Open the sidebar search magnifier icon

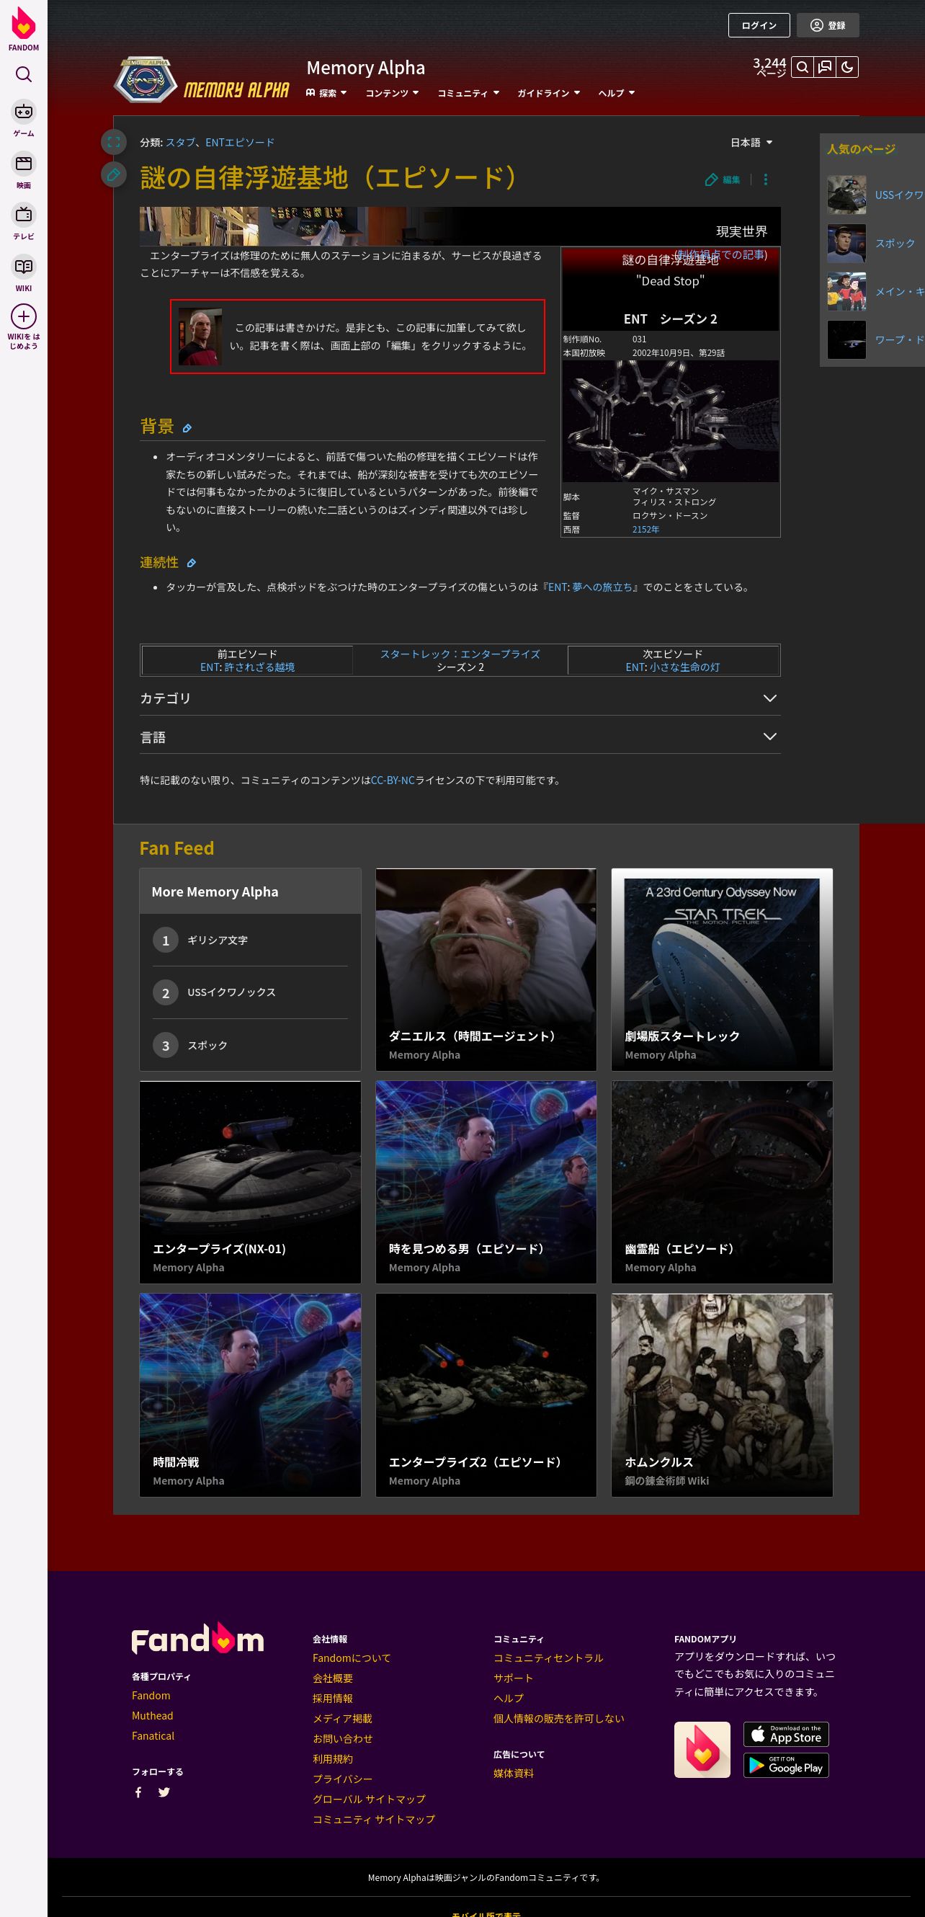pyautogui.click(x=24, y=74)
